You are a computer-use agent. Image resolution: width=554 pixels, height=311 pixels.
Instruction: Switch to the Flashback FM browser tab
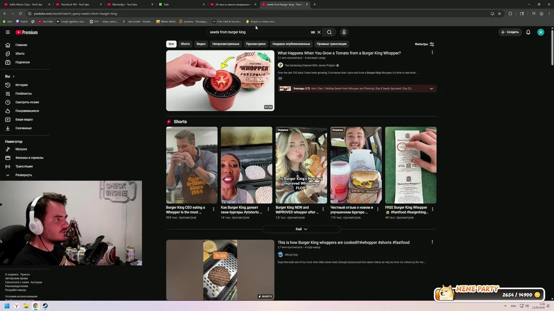coord(78,4)
